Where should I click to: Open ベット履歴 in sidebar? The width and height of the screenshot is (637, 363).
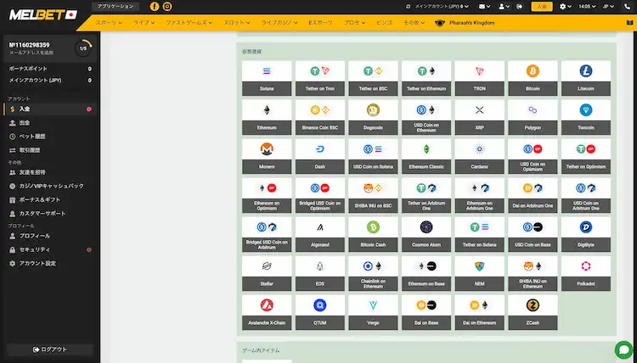(50, 137)
